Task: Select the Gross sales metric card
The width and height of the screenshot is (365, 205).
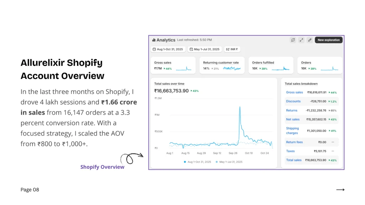Action: click(173, 65)
